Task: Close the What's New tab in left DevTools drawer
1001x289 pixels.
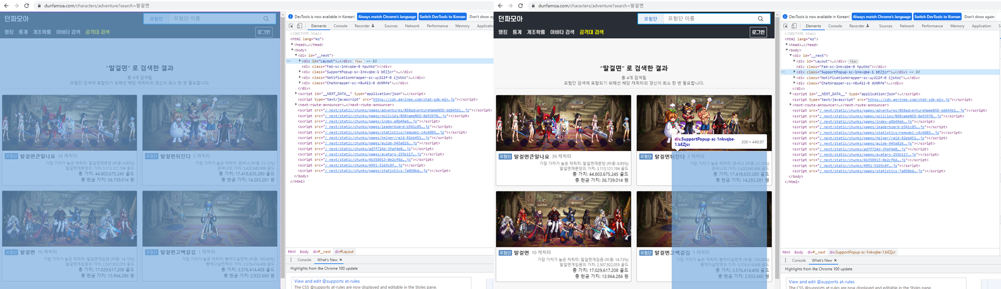Action: point(341,260)
